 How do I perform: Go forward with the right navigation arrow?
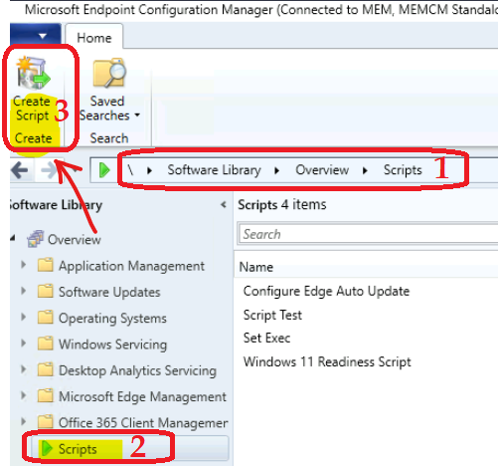tap(49, 170)
